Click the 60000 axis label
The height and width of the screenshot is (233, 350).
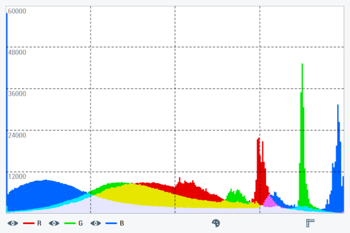click(17, 11)
